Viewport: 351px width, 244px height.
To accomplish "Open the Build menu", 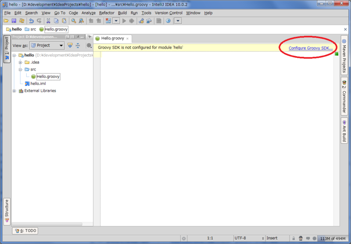I will pos(122,13).
